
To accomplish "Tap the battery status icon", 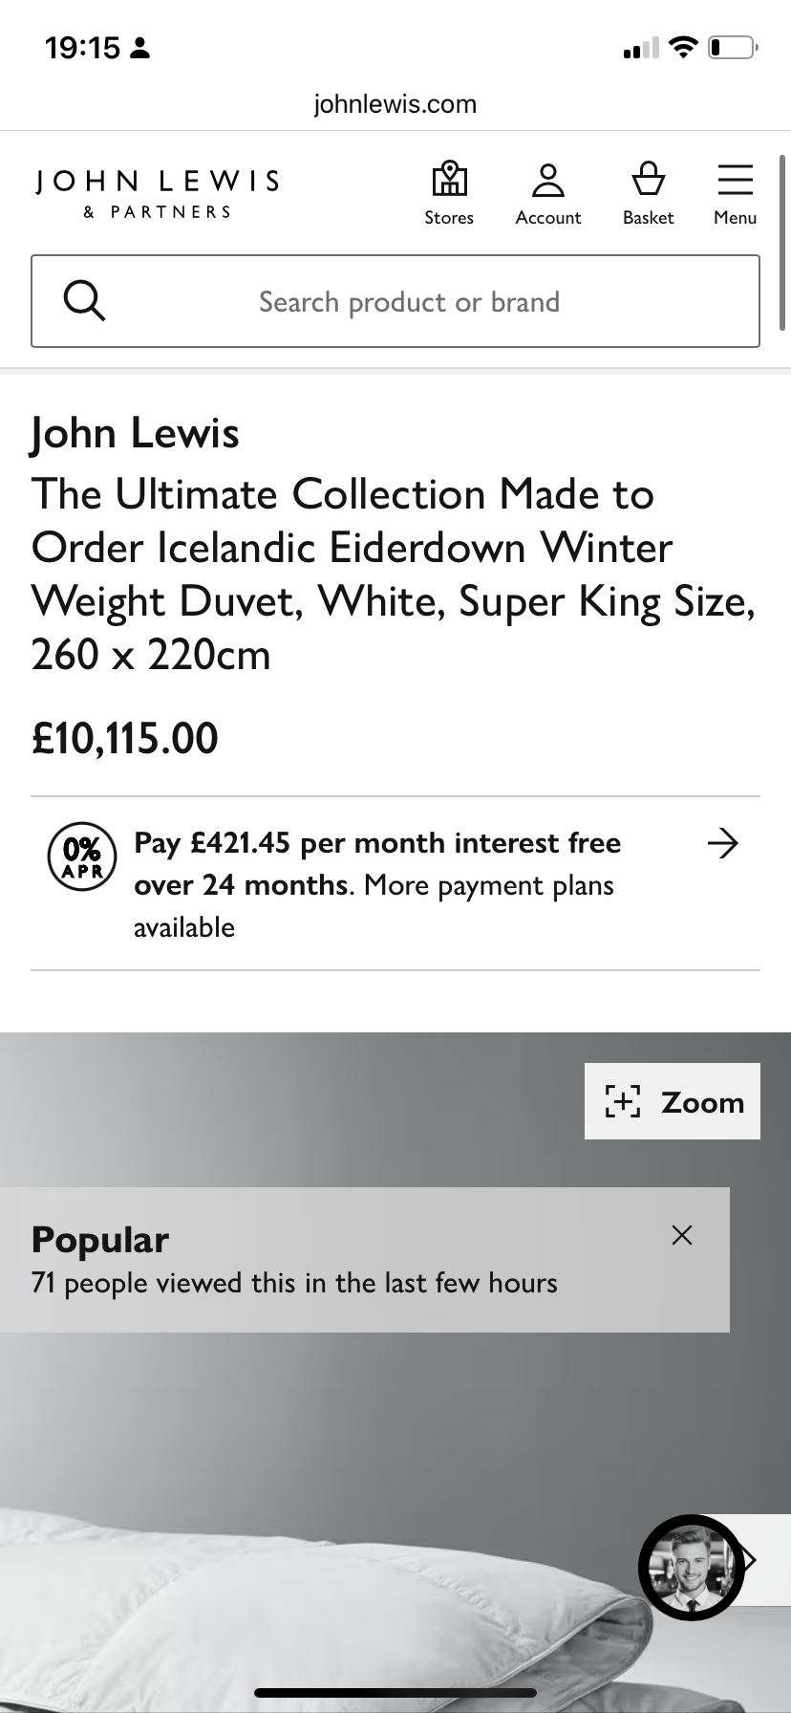I will coord(732,47).
